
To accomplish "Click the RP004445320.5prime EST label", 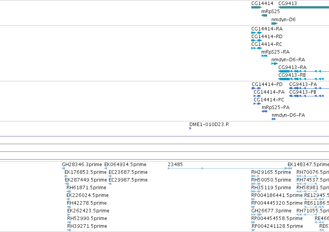I will (x=277, y=203).
